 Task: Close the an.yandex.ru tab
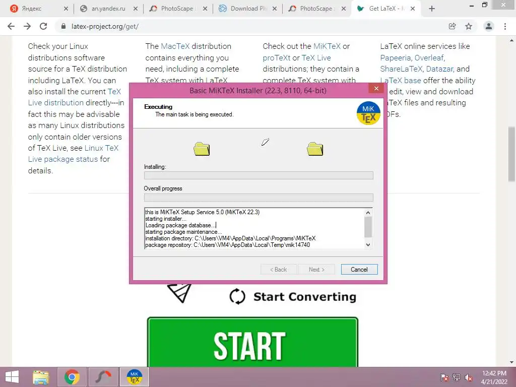[136, 9]
